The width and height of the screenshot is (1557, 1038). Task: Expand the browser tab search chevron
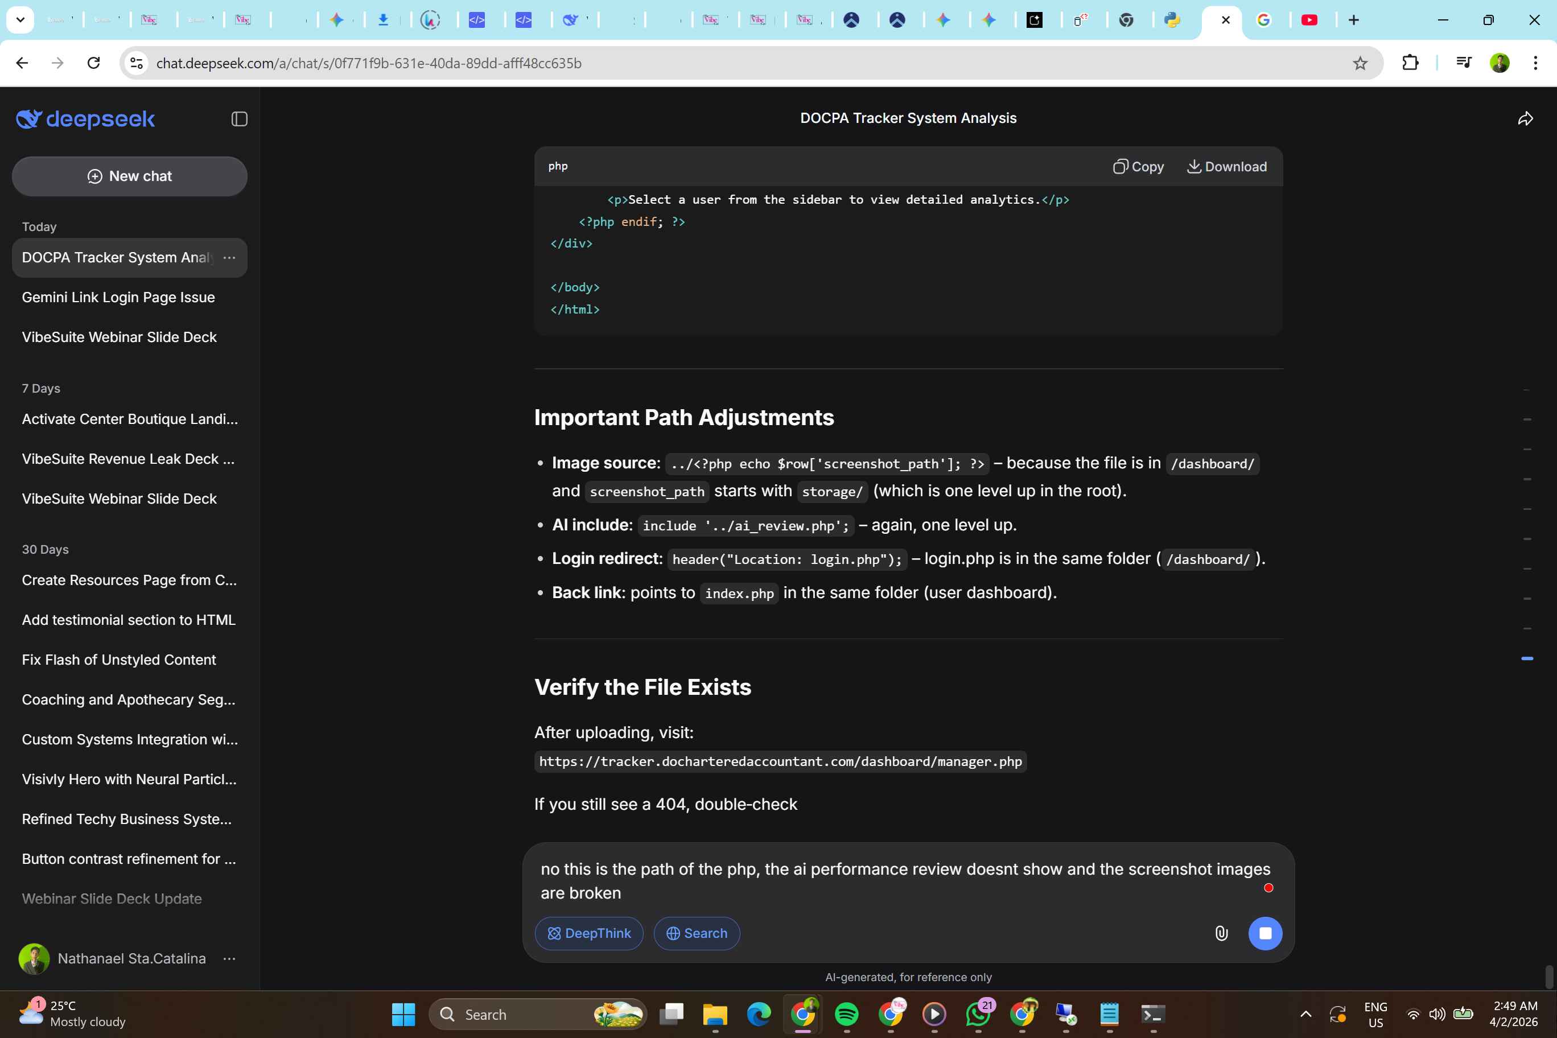tap(20, 20)
